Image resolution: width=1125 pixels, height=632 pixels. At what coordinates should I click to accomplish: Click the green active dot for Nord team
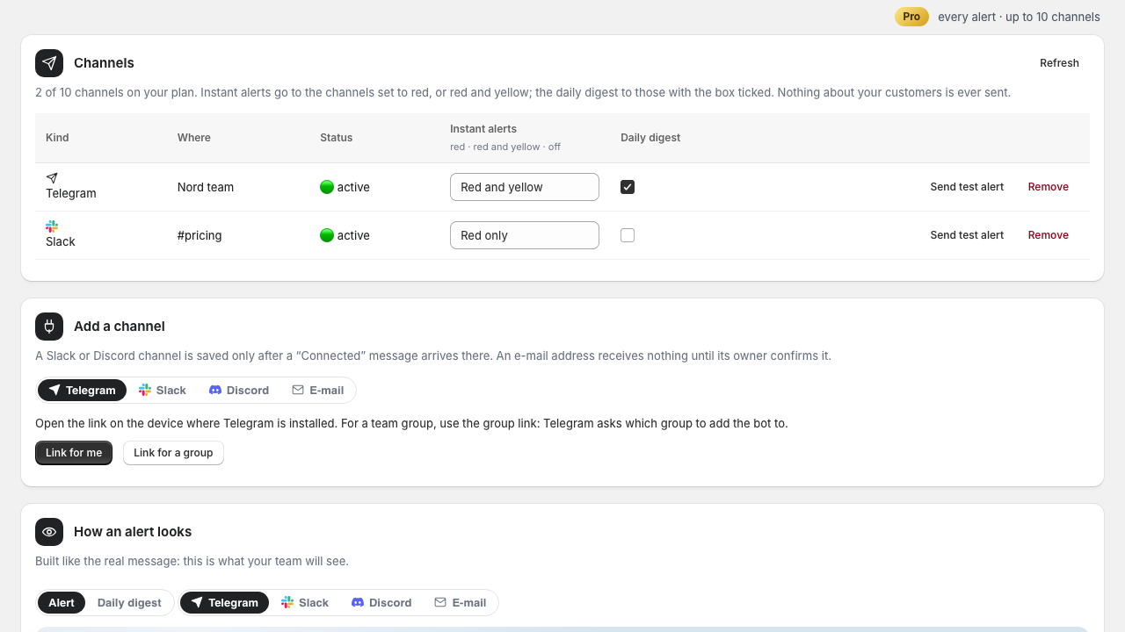[327, 187]
